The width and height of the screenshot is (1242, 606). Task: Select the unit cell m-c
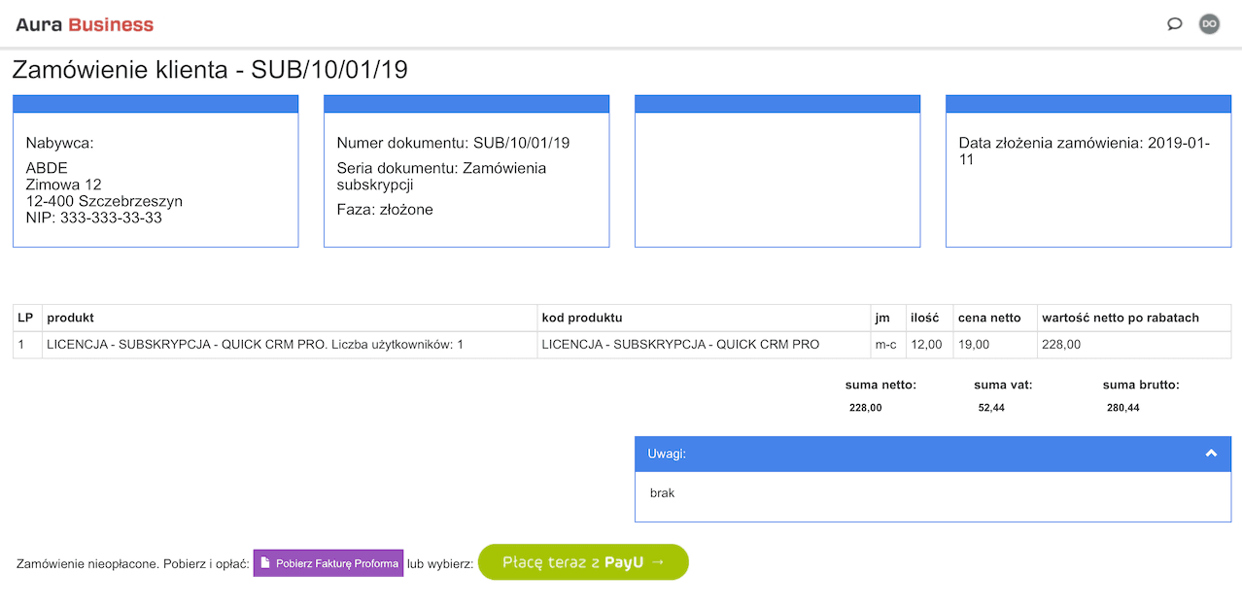(887, 345)
